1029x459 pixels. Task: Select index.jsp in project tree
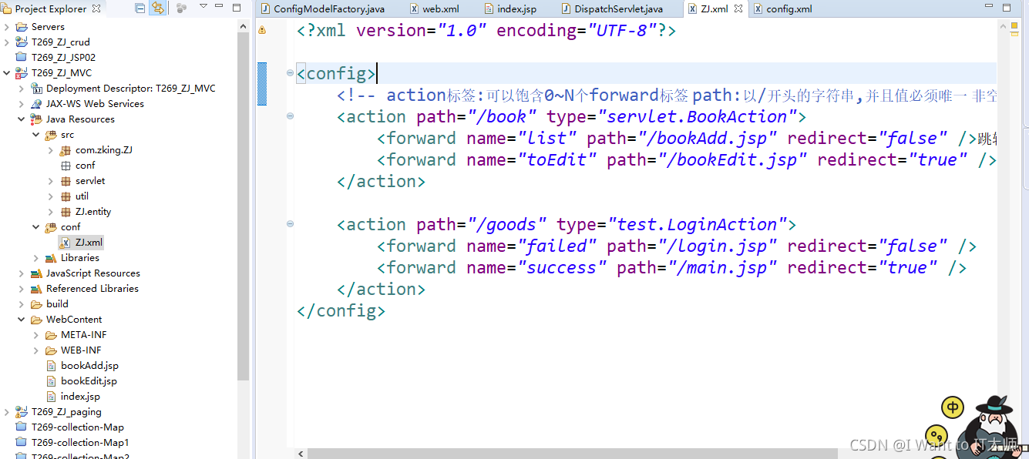click(x=80, y=397)
